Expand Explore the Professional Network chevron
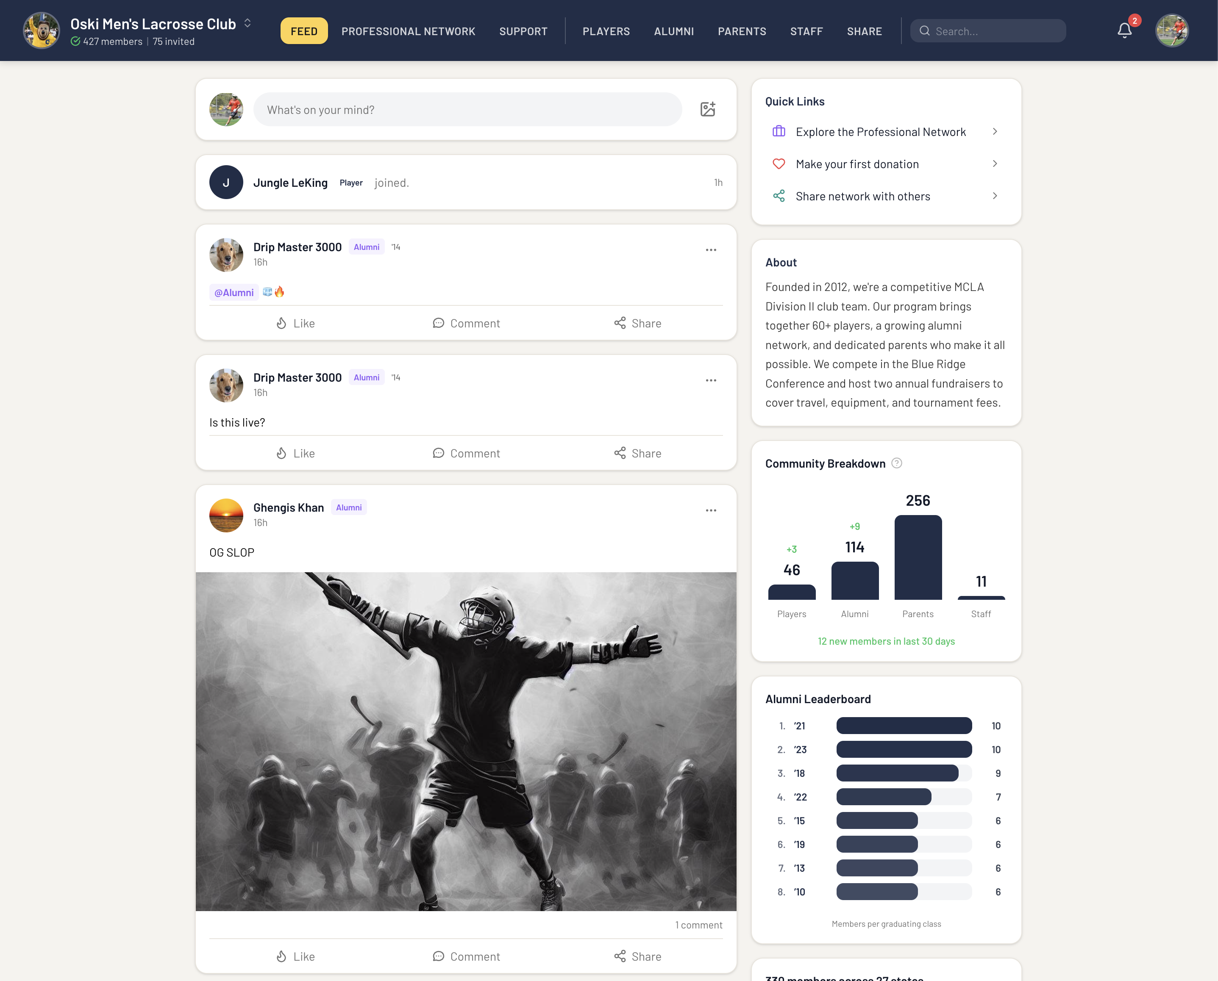 pyautogui.click(x=995, y=132)
